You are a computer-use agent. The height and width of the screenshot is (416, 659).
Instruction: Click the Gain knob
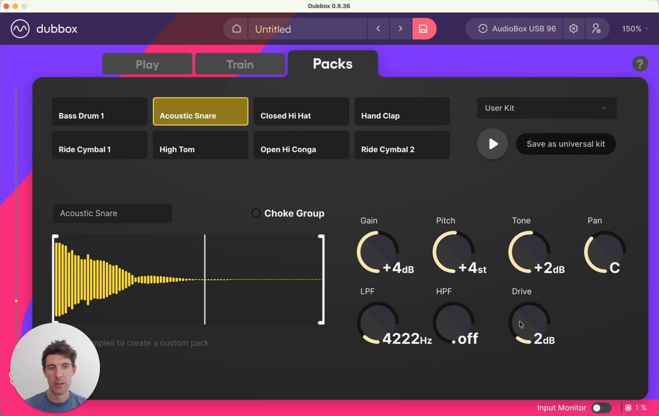[x=378, y=252]
